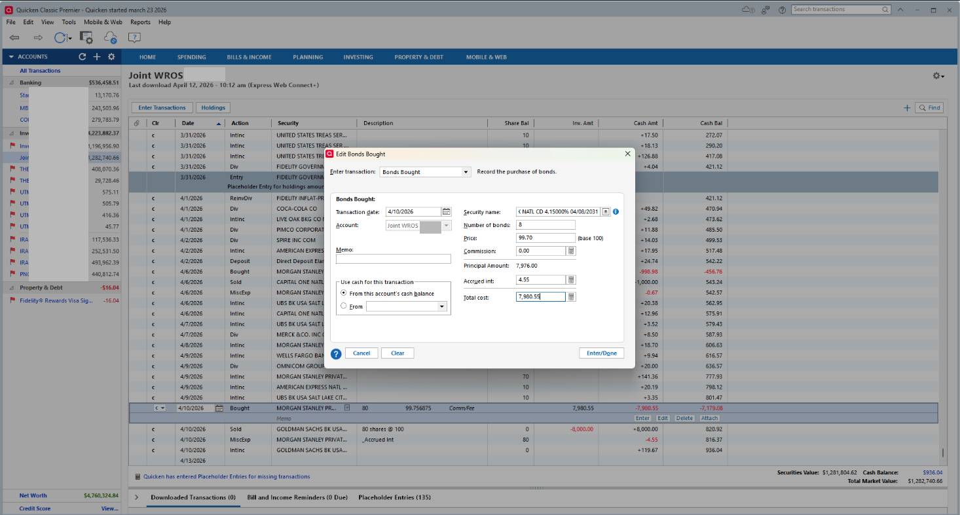Click small split icon after MORGAN STANLEY PR... row
Image resolution: width=960 pixels, height=515 pixels.
[x=347, y=408]
